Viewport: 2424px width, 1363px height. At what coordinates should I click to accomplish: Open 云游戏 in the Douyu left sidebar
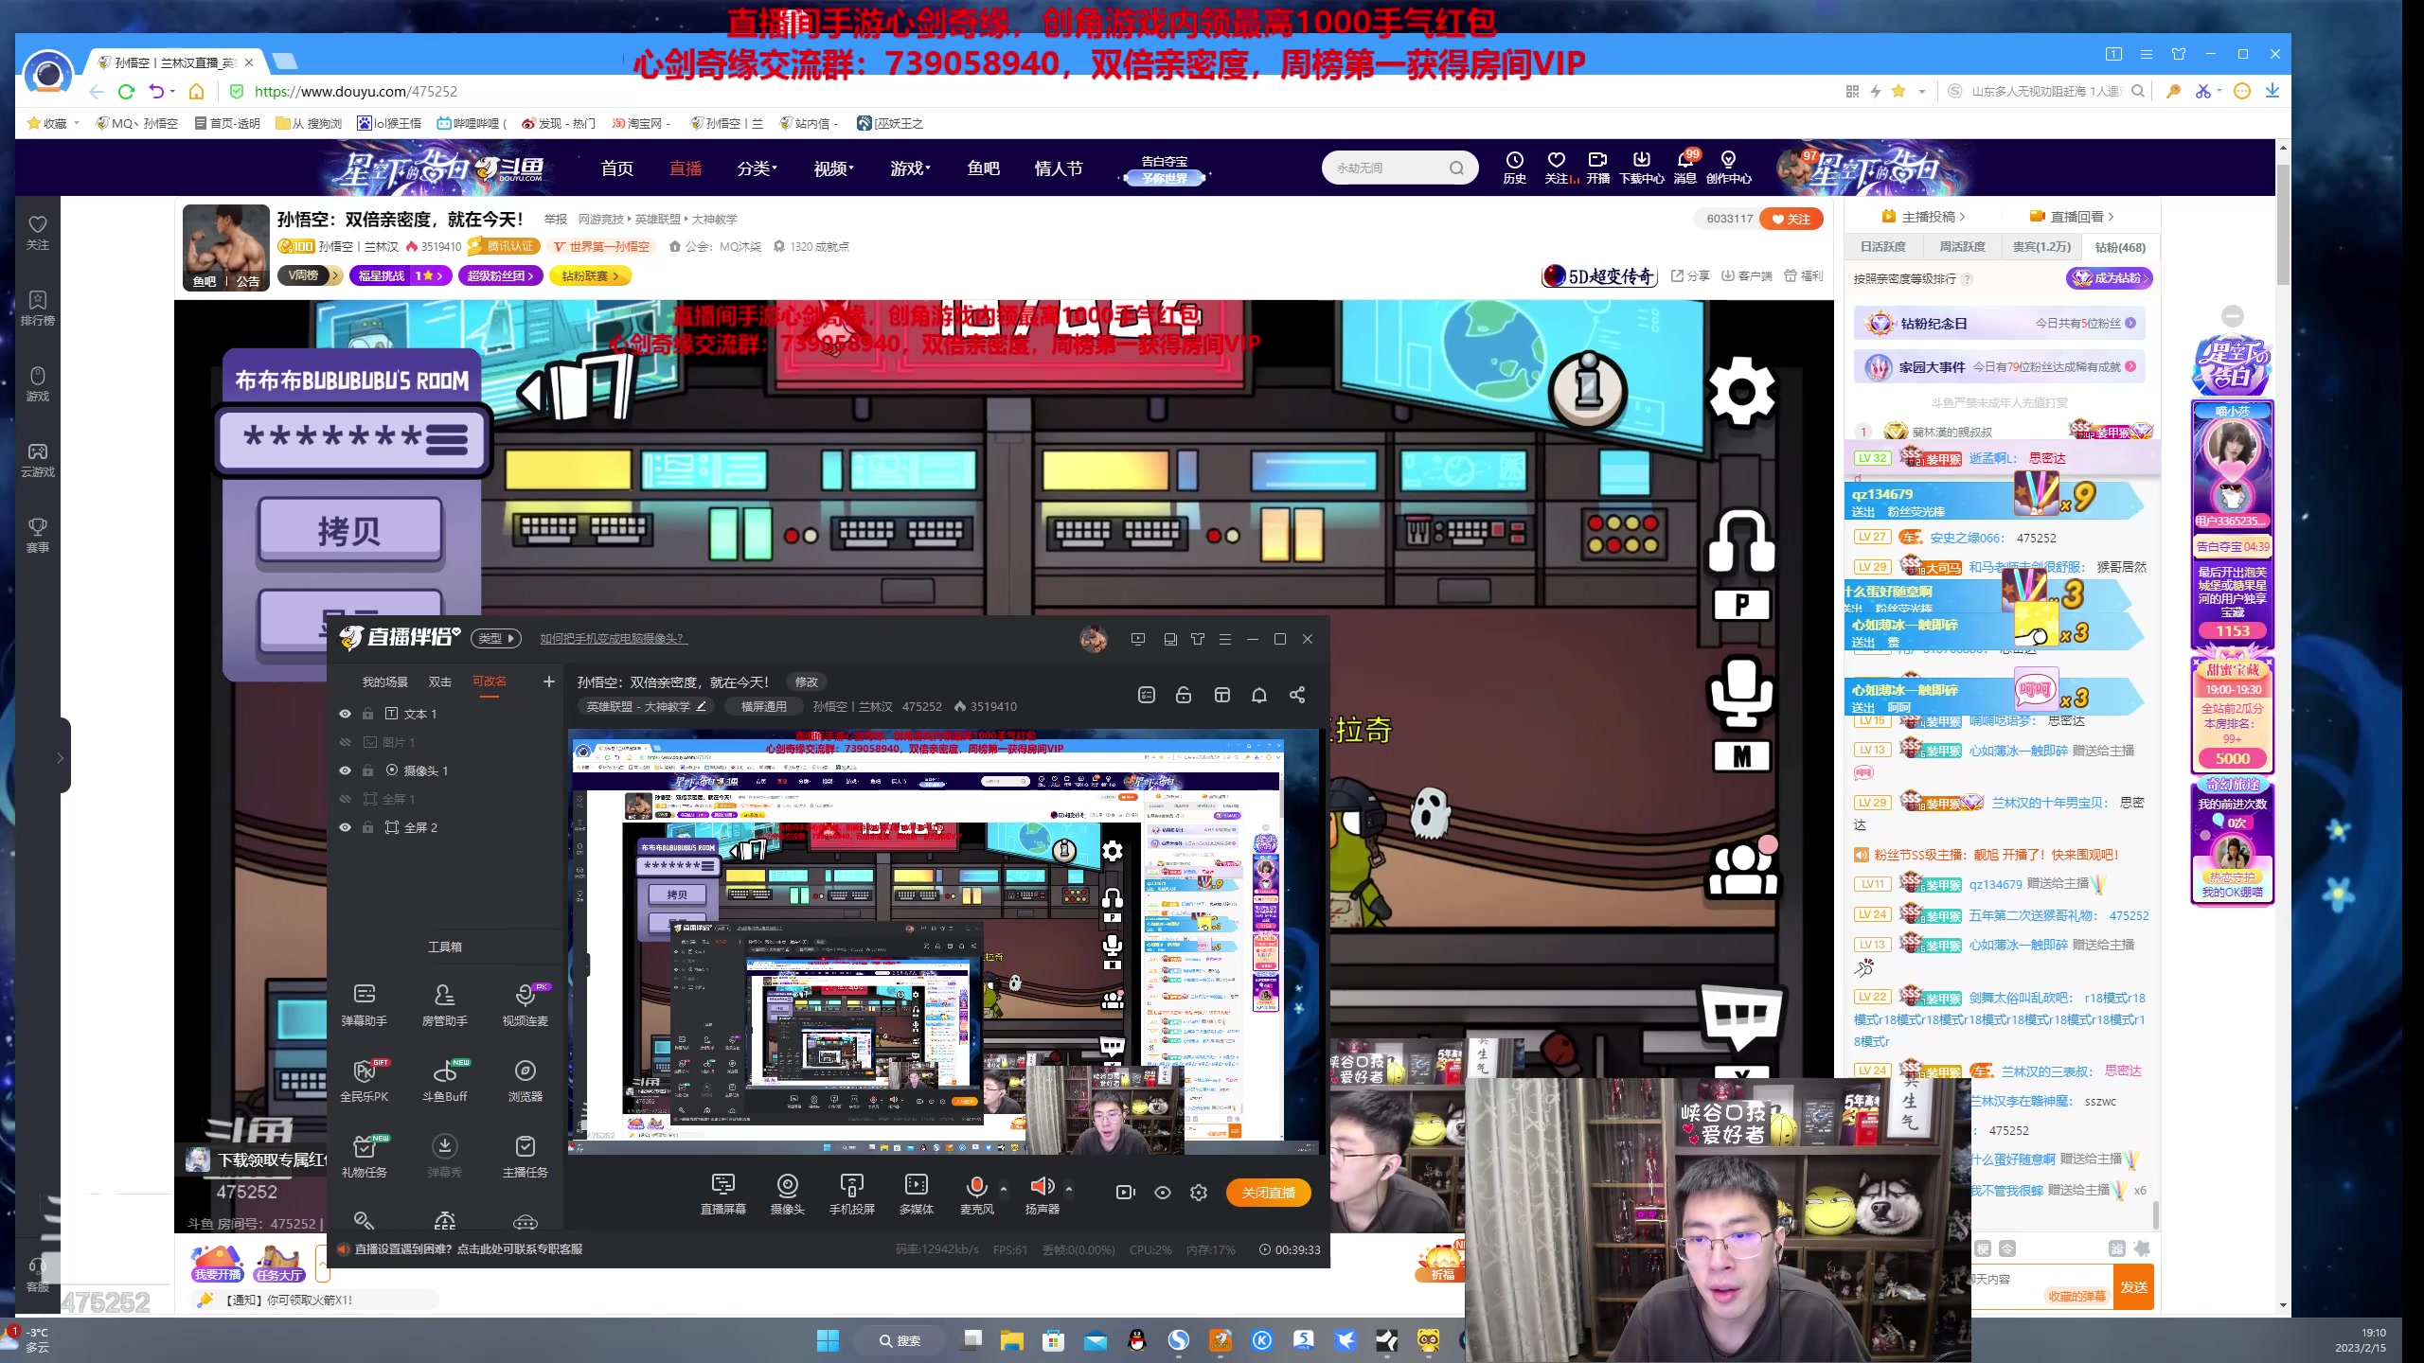pyautogui.click(x=38, y=460)
